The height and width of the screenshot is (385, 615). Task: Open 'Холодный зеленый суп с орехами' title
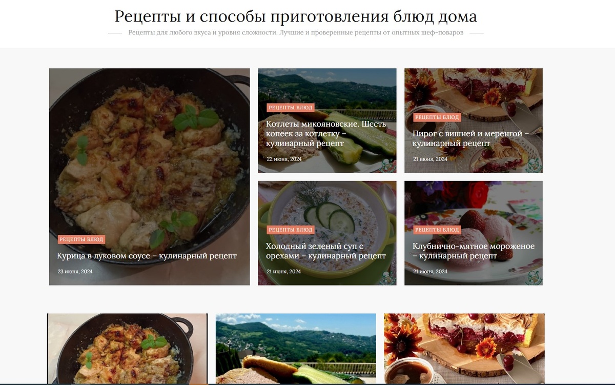click(326, 251)
